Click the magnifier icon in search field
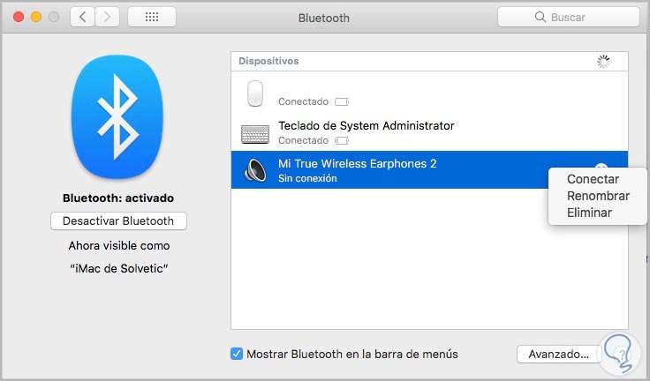 pyautogui.click(x=540, y=17)
